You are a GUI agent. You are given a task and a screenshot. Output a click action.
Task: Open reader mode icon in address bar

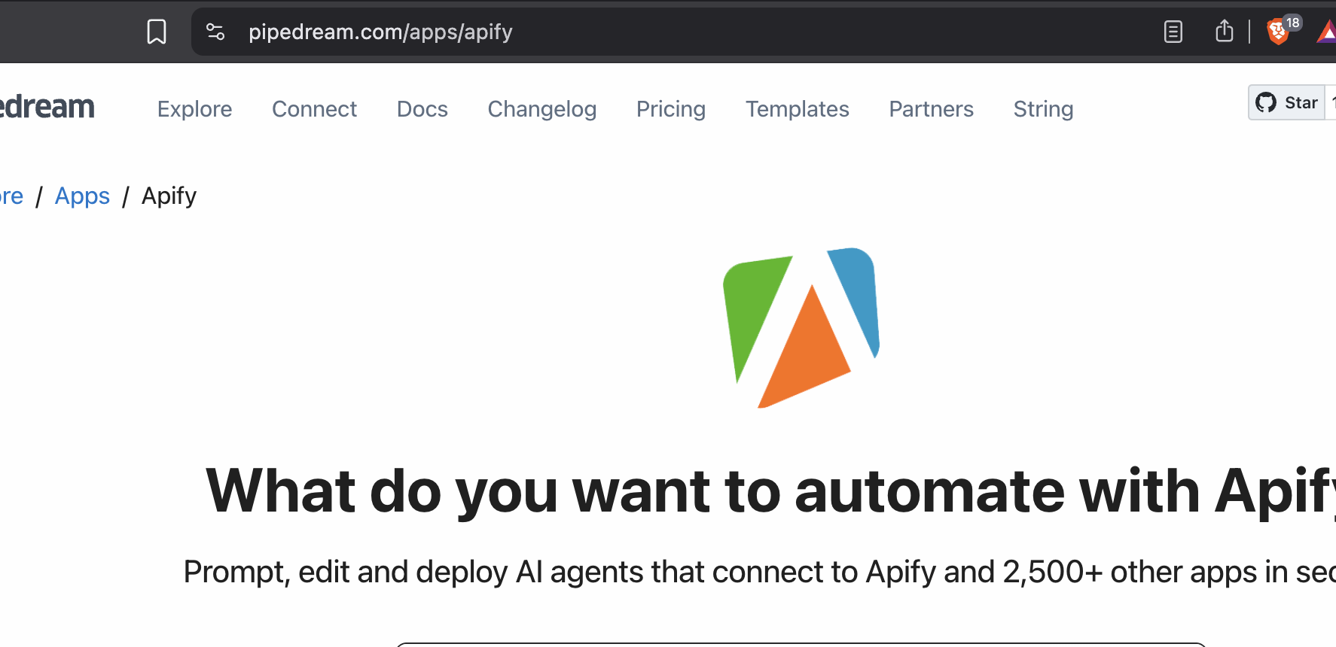coord(1173,32)
